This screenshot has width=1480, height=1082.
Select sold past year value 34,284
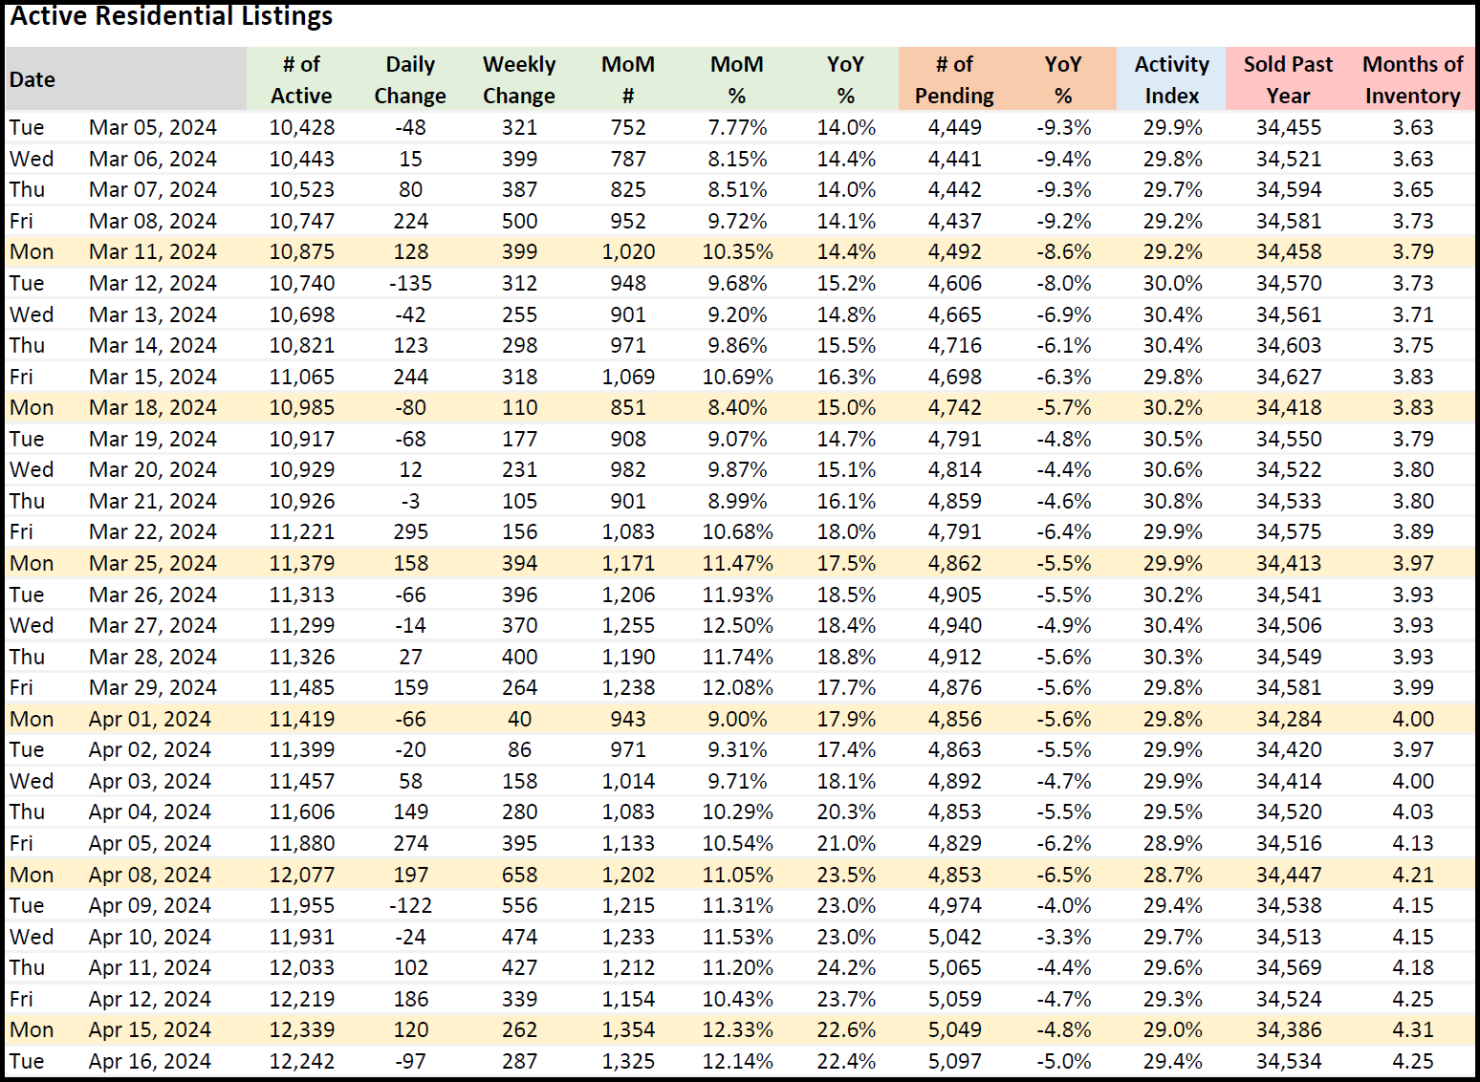1289,719
